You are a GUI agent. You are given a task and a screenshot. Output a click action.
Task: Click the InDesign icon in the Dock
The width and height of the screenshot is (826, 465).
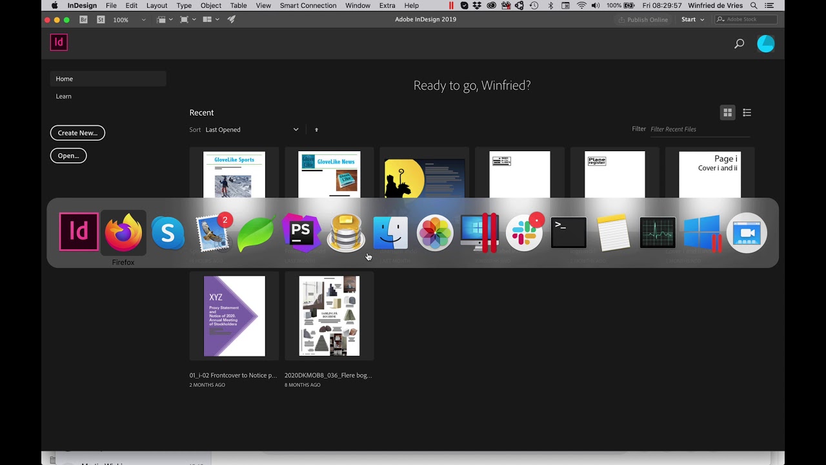pyautogui.click(x=79, y=232)
